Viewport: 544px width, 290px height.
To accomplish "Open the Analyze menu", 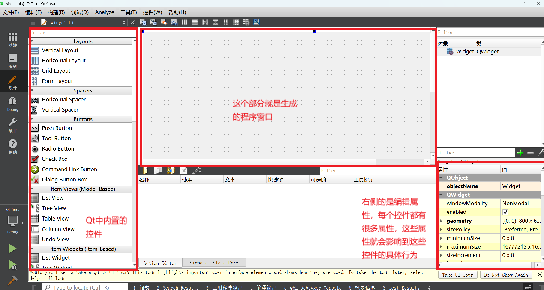I will coord(105,12).
